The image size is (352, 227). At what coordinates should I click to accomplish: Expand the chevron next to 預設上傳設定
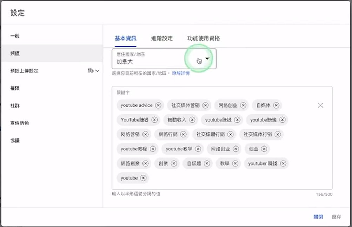pos(97,71)
